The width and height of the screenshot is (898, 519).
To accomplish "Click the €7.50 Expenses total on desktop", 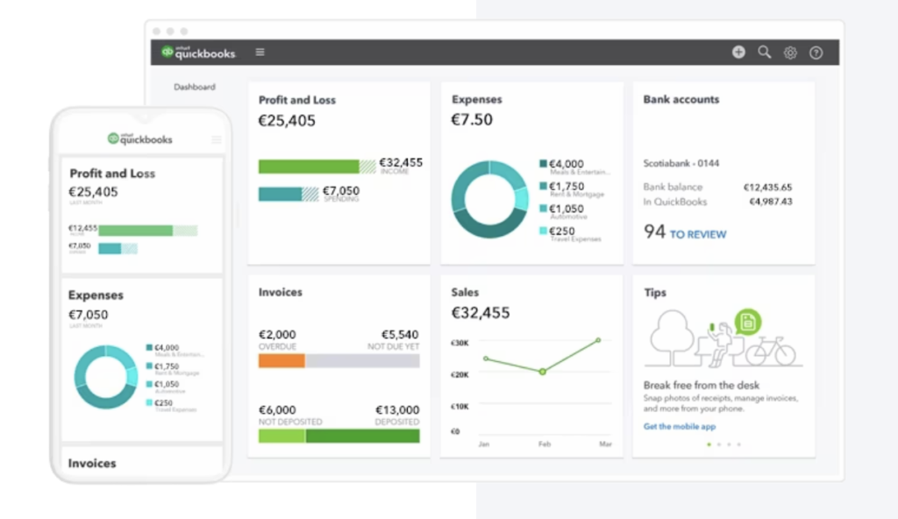I will [x=471, y=120].
